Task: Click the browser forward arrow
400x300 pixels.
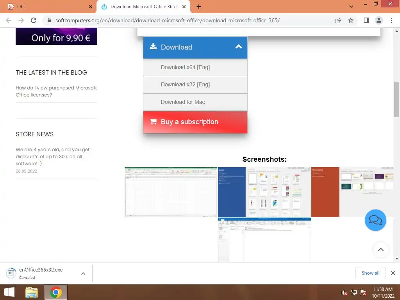Action: pyautogui.click(x=21, y=20)
